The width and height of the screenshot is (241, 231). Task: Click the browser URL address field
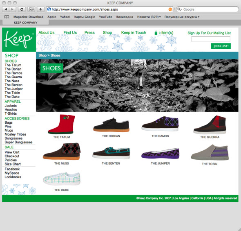click(109, 9)
